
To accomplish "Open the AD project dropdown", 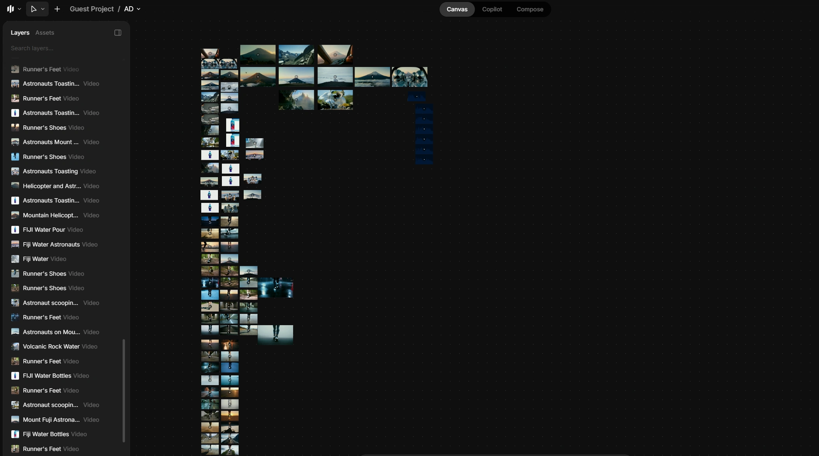I will point(132,9).
